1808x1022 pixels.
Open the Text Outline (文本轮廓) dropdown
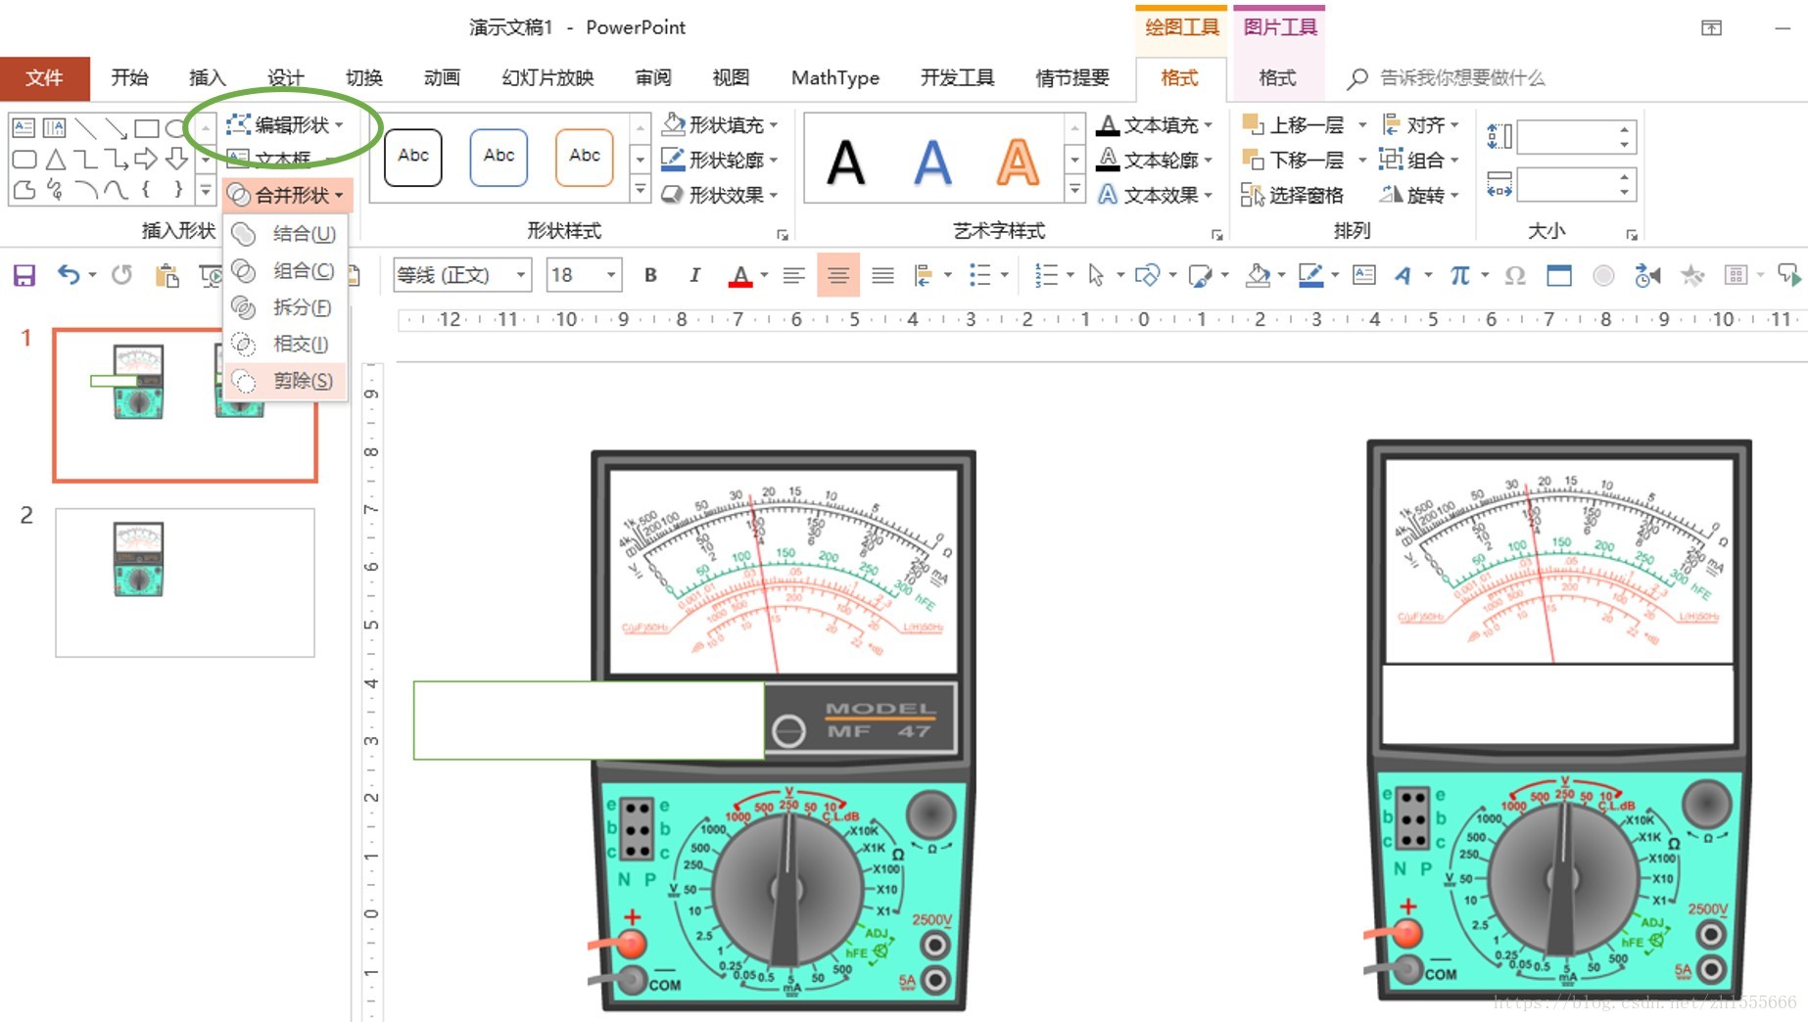tap(1155, 160)
